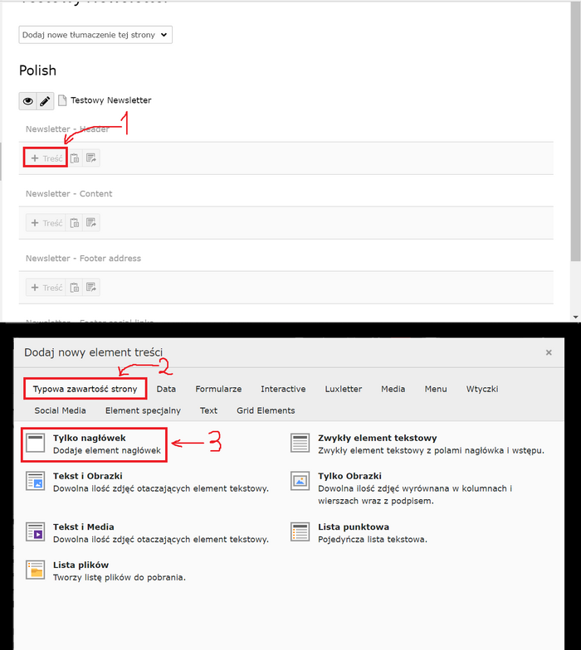Close the 'Dodaj nowy element treści' dialog
Screen dimensions: 581x650
(548, 352)
